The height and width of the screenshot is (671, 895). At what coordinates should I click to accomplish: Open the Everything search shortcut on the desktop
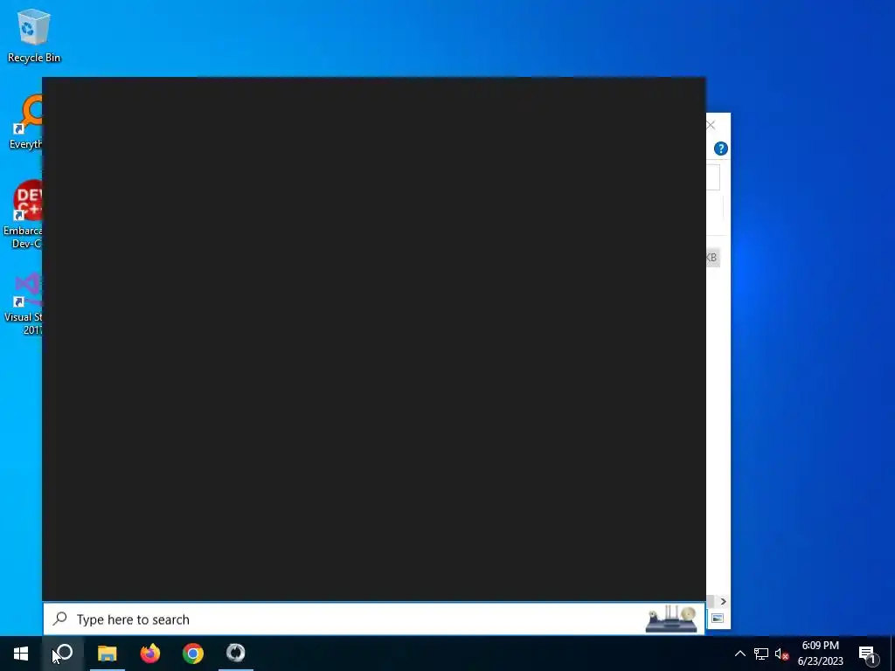click(25, 122)
